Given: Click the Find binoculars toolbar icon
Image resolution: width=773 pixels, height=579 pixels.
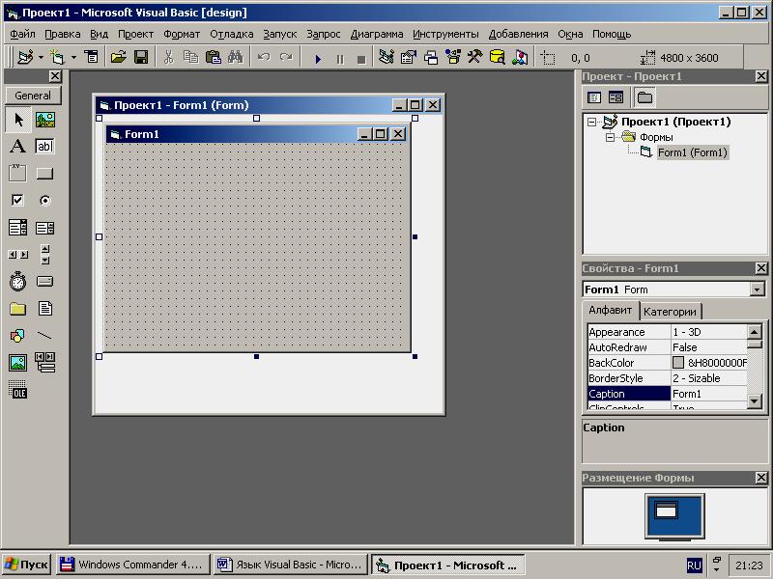Looking at the screenshot, I should tap(235, 58).
